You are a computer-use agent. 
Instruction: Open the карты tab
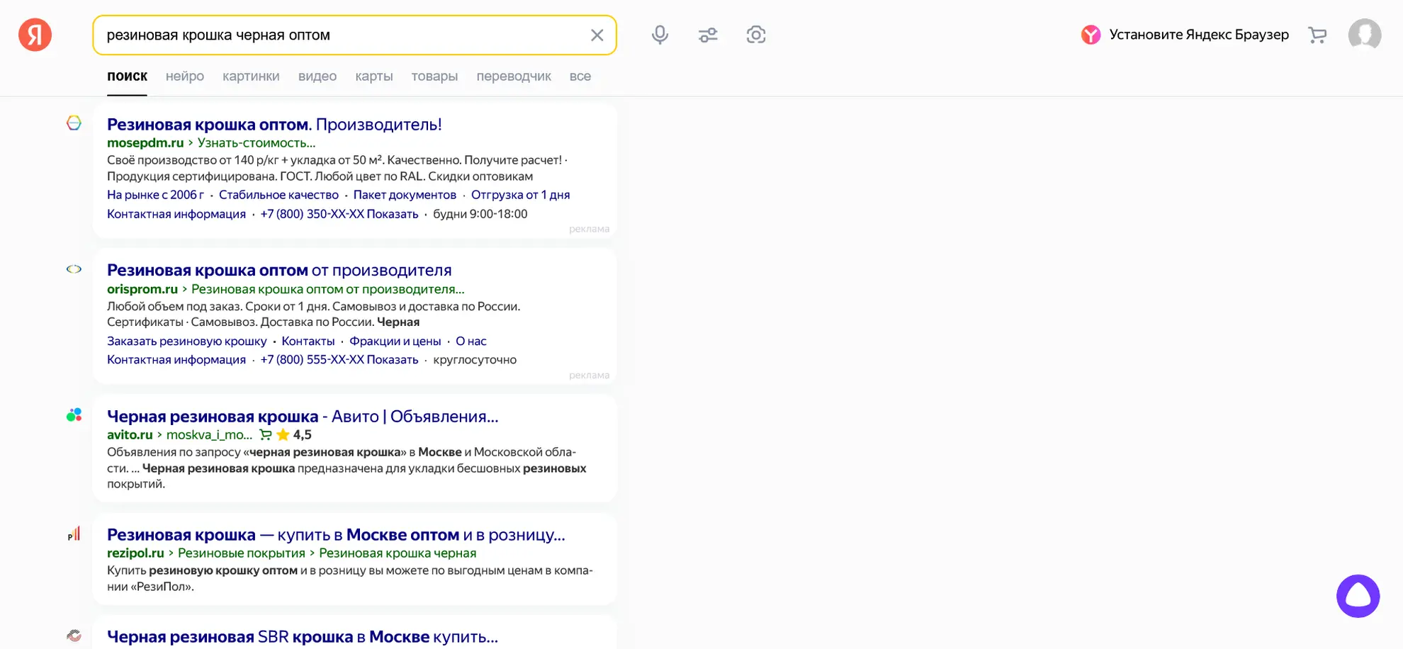coord(374,77)
